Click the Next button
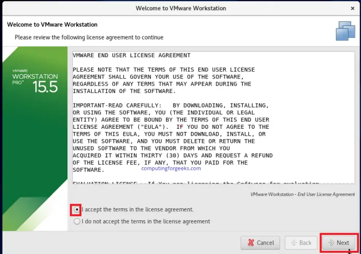This screenshot has width=361, height=254. pos(339,243)
